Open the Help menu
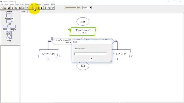The height and width of the screenshot is (103, 184). (x=53, y=4)
